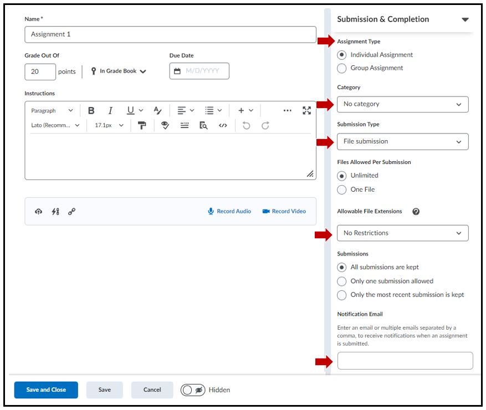Select the One File option

click(x=342, y=189)
